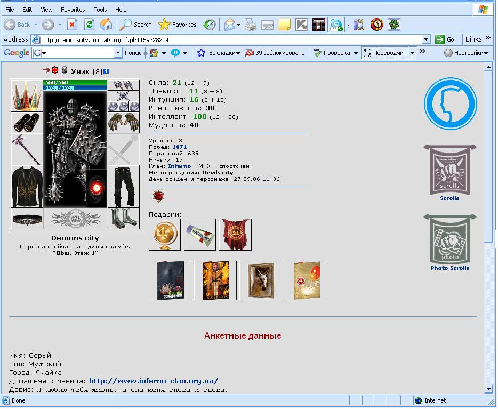
Task: Expand the Переводчик dropdown arrow
Action: click(412, 53)
